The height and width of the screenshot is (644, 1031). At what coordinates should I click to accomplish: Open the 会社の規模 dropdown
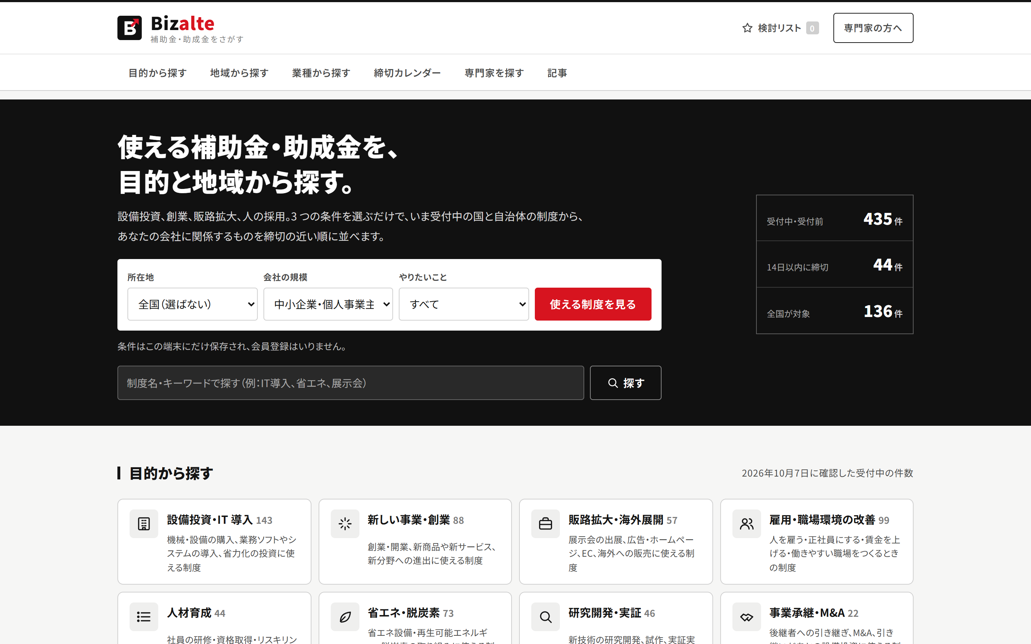328,304
